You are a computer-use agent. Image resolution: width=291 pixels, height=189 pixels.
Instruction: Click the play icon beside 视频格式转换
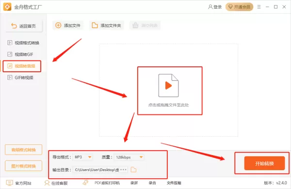[10, 43]
